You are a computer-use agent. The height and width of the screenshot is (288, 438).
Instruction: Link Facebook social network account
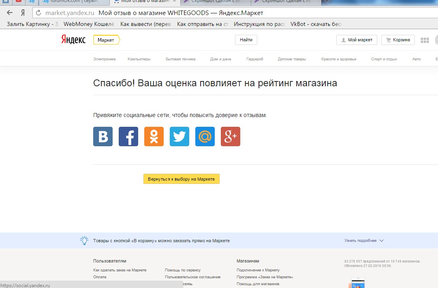(x=128, y=137)
